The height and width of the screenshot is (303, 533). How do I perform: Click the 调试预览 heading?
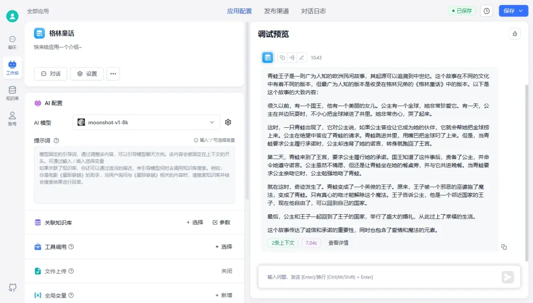[x=273, y=34]
